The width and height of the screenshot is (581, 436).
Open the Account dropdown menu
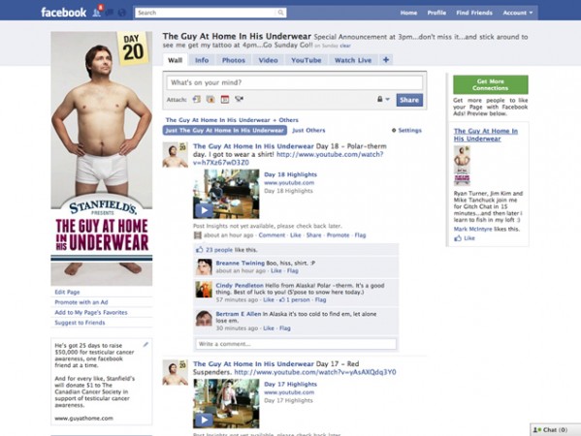coord(518,13)
